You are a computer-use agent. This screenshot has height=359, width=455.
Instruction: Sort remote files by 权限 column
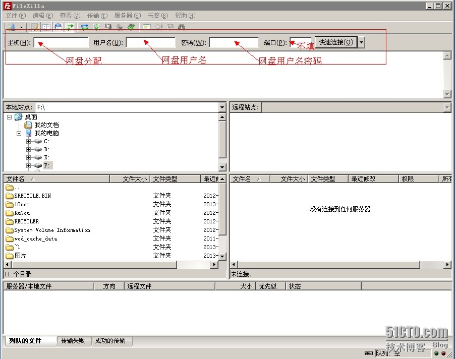[x=419, y=179]
